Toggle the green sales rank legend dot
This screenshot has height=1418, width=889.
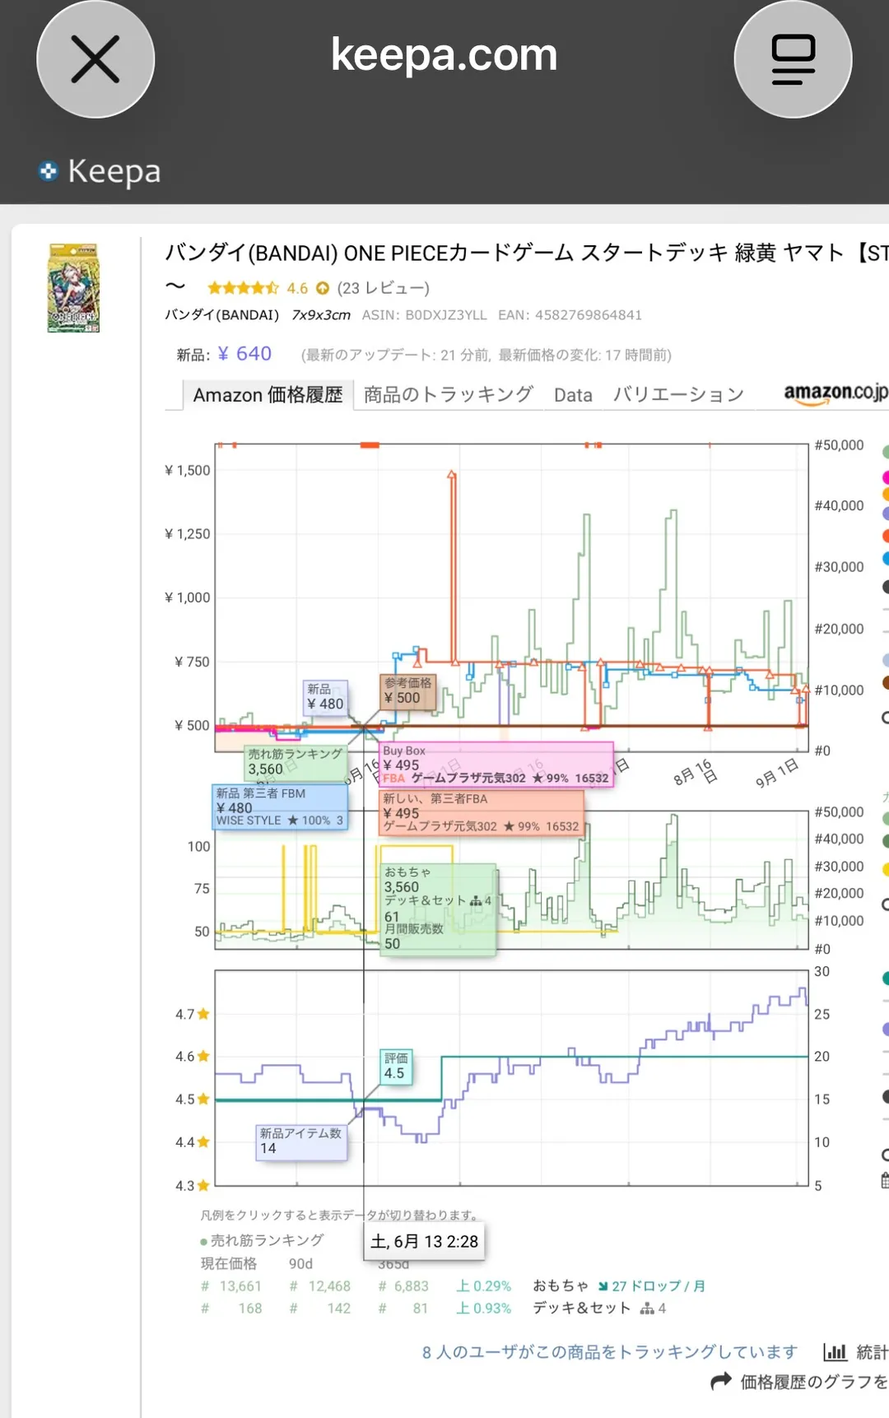(886, 452)
